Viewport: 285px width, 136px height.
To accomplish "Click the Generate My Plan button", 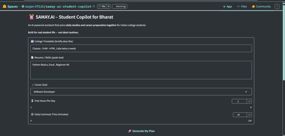I will (x=141, y=131).
